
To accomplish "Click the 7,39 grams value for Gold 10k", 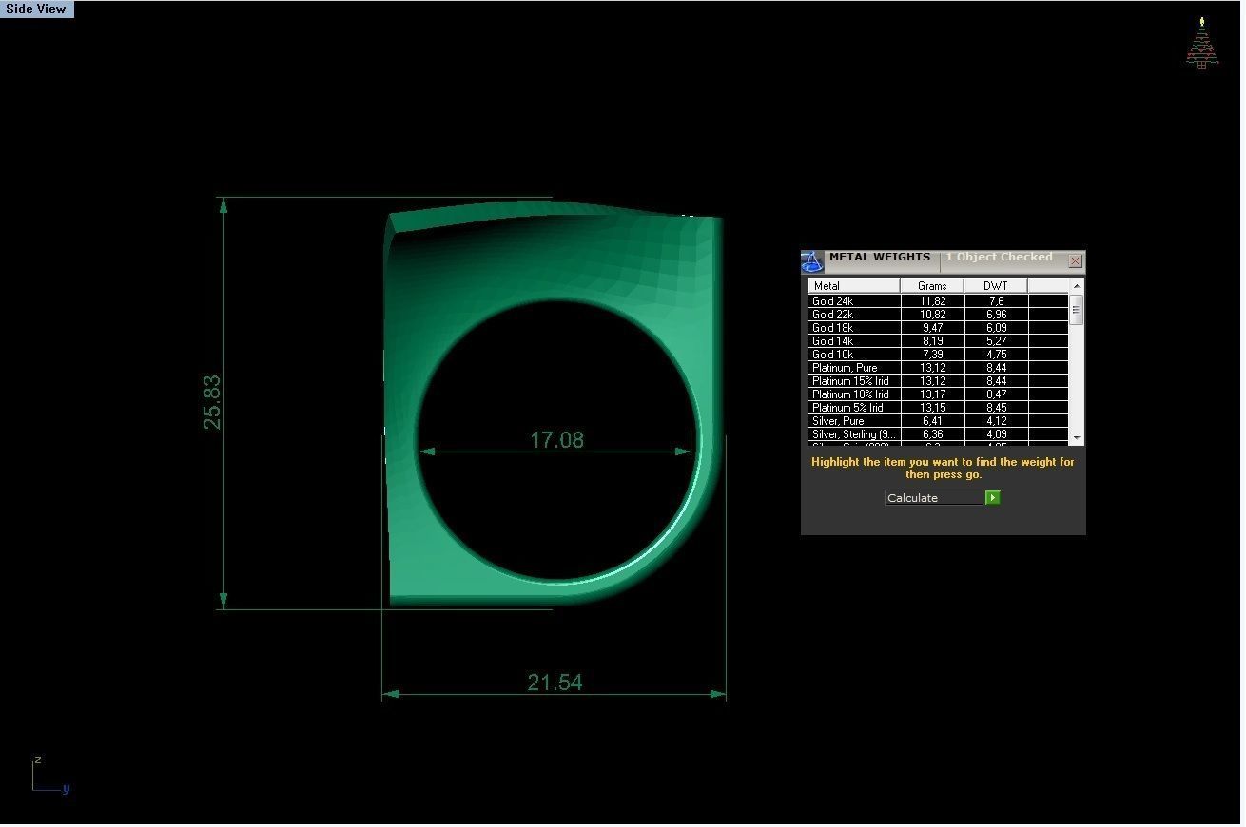I will [x=932, y=355].
